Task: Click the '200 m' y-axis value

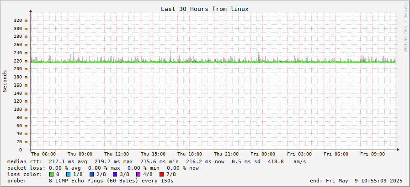Action: 20,69
